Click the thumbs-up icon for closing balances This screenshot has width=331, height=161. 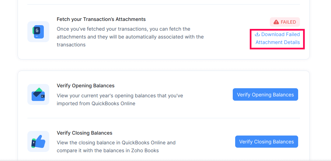[38, 141]
